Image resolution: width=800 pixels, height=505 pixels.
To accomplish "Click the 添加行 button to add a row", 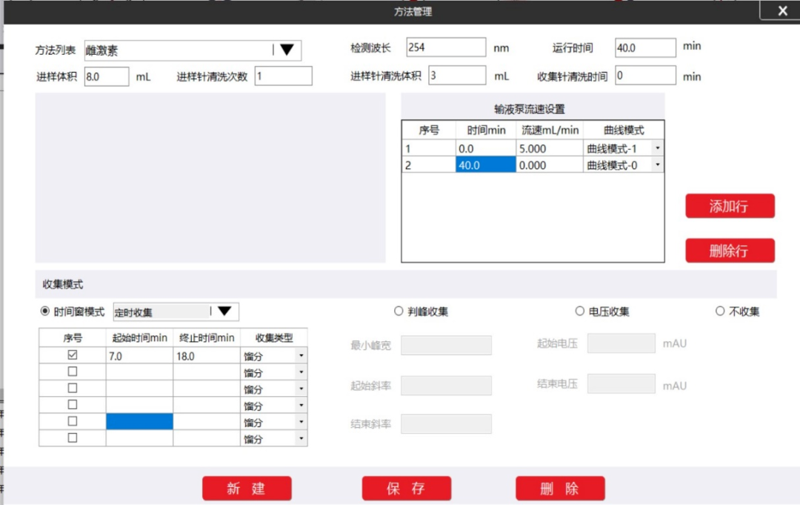I will tap(730, 205).
